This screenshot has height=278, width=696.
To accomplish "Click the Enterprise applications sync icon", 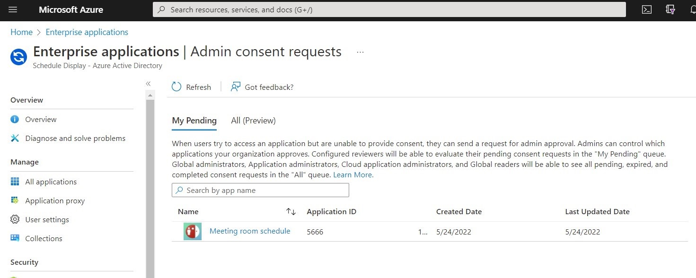I will [x=19, y=58].
